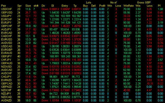Select NZDUSD win rate 20.00

pyautogui.click(x=127, y=67)
